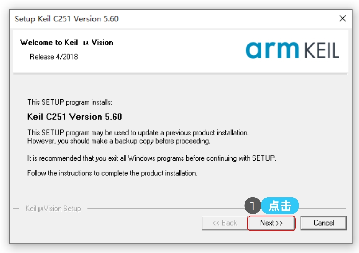Click the 'make a backup copy' sentence

pos(119,141)
